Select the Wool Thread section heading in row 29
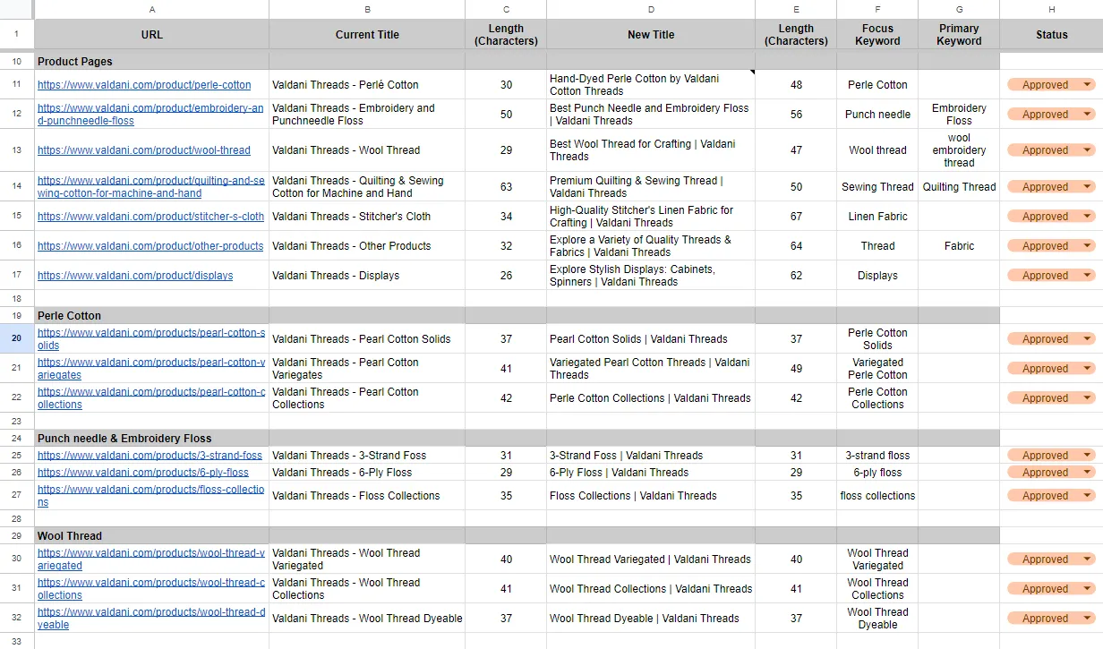The image size is (1103, 649). tap(151, 536)
